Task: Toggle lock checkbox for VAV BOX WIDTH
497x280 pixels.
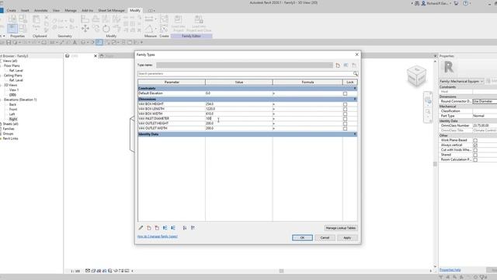Action: pos(345,114)
